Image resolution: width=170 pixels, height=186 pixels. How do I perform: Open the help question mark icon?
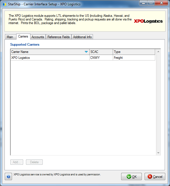8,176
